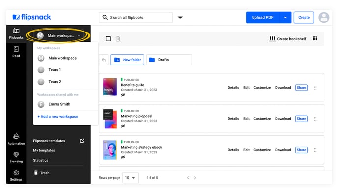338x194 pixels.
Task: Download the Marketing strategy ebook
Action: [283, 150]
